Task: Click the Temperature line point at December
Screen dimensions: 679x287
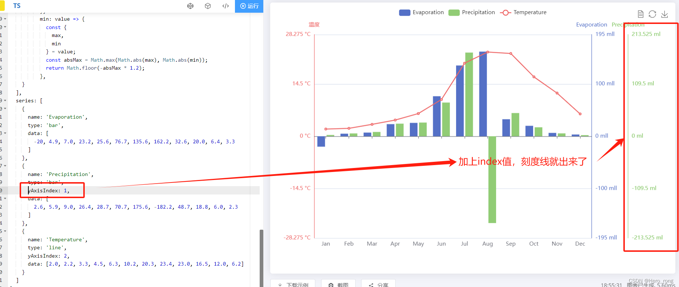Action: pyautogui.click(x=580, y=114)
